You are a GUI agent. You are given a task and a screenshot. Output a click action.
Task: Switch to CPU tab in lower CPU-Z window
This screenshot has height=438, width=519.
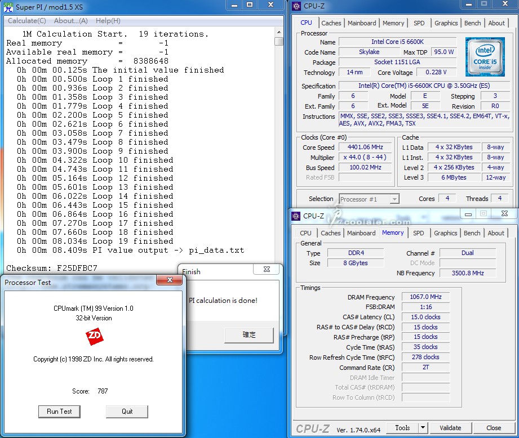pyautogui.click(x=305, y=233)
